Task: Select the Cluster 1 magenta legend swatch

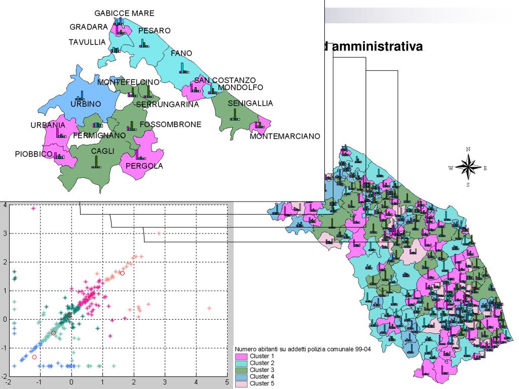Action: tap(241, 357)
